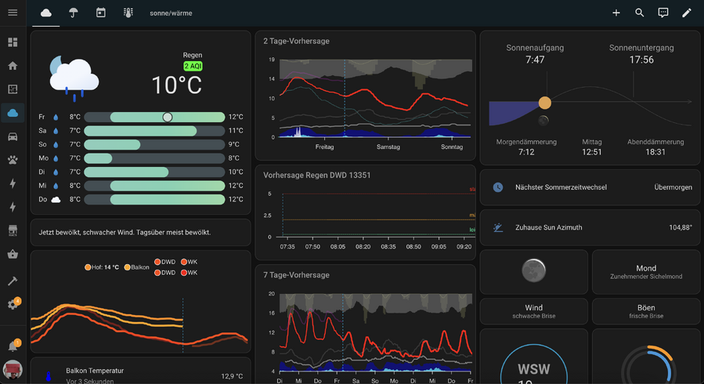
Task: Click Friday's temperature range bar marker
Action: (x=168, y=117)
